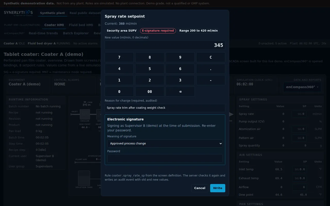
Task: Tap the minus sign key
Action: (211, 80)
